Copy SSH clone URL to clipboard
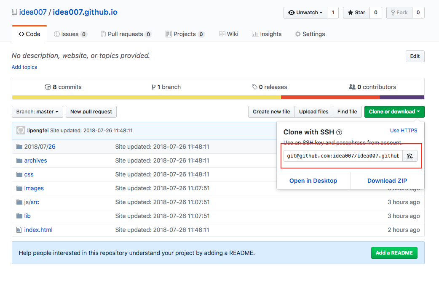This screenshot has width=439, height=284. (x=410, y=156)
